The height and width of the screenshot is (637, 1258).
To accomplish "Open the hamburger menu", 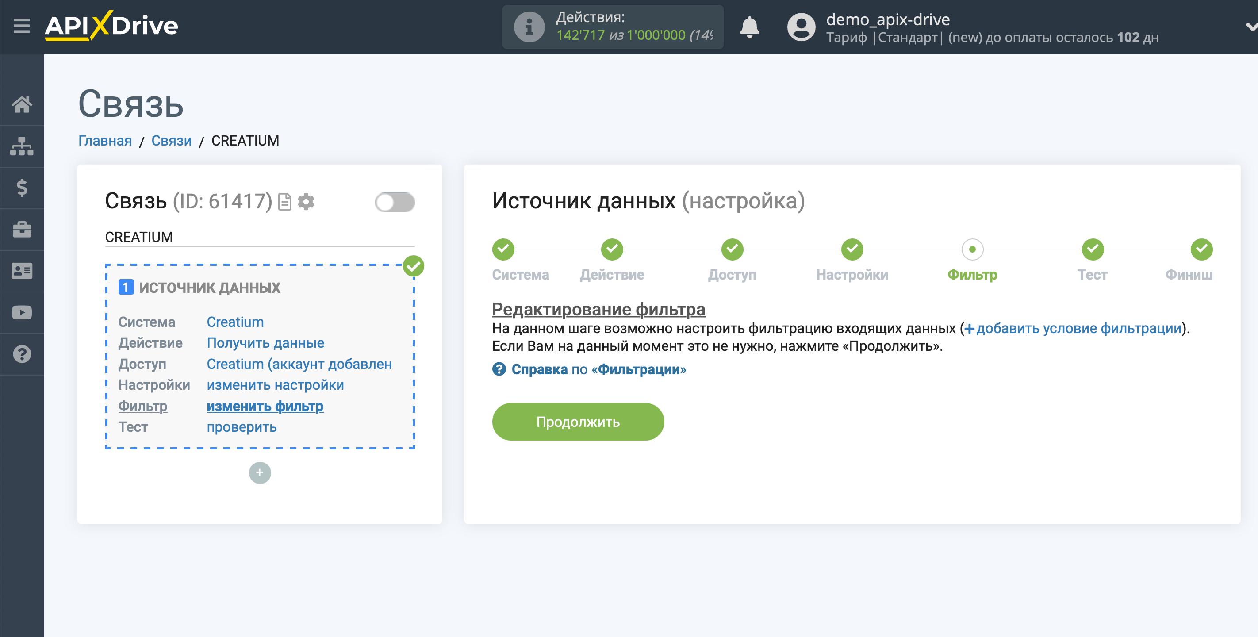I will click(22, 25).
